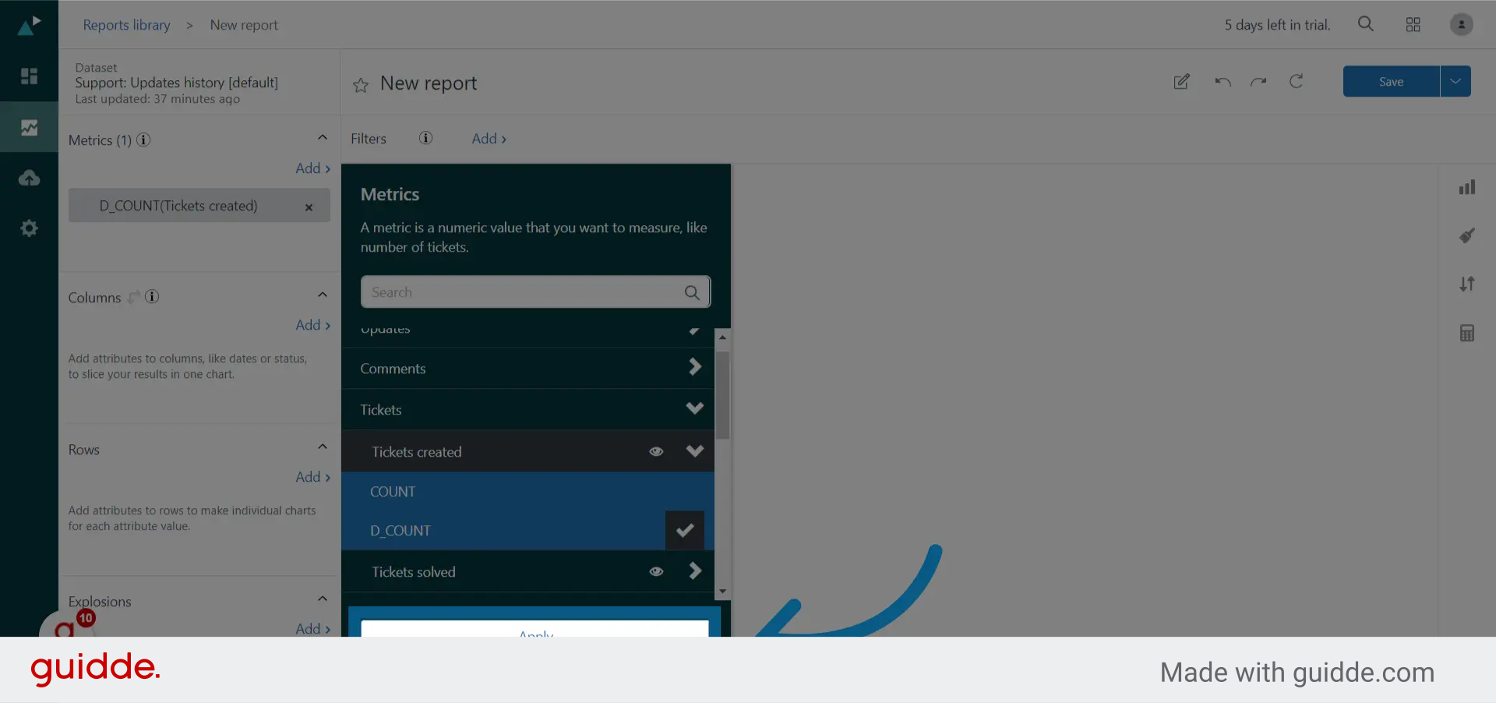Open settings using the gear icon
The image size is (1496, 703).
pyautogui.click(x=29, y=228)
